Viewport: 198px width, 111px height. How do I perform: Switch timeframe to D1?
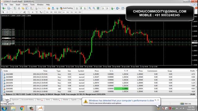point(72,12)
